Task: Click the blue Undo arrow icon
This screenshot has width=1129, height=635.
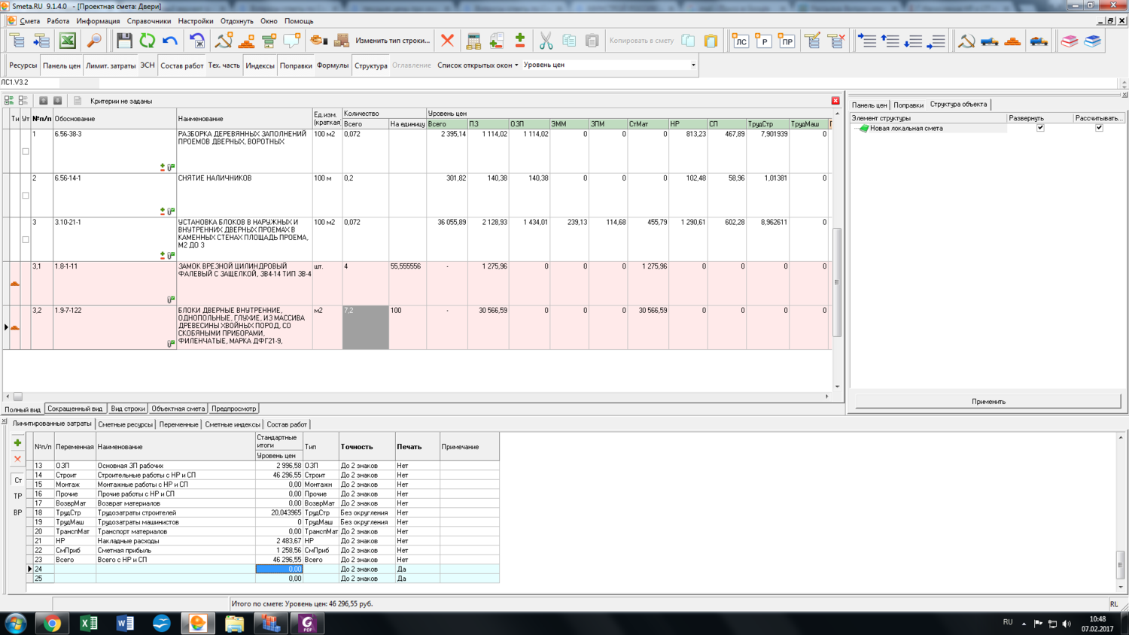Action: pos(170,41)
